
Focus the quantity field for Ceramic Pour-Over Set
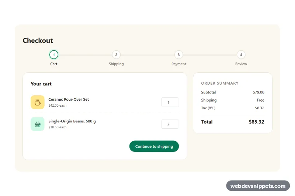[170, 102]
